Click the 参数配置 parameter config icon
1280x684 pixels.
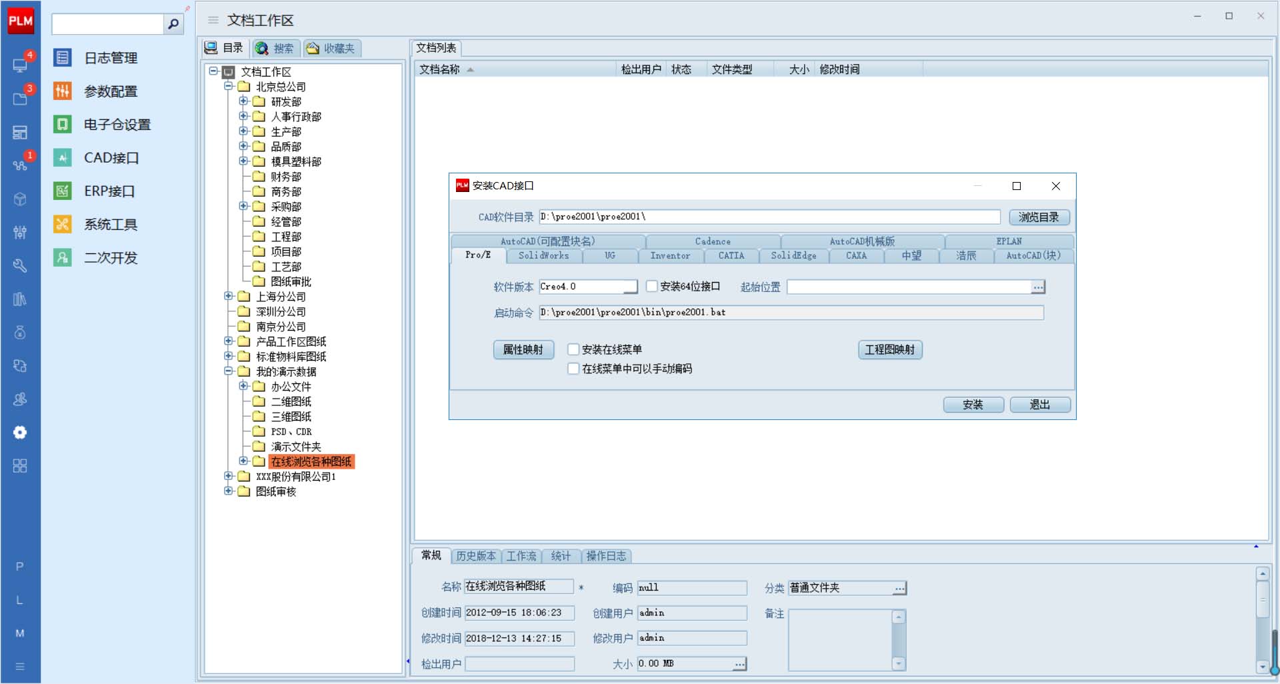pos(63,91)
